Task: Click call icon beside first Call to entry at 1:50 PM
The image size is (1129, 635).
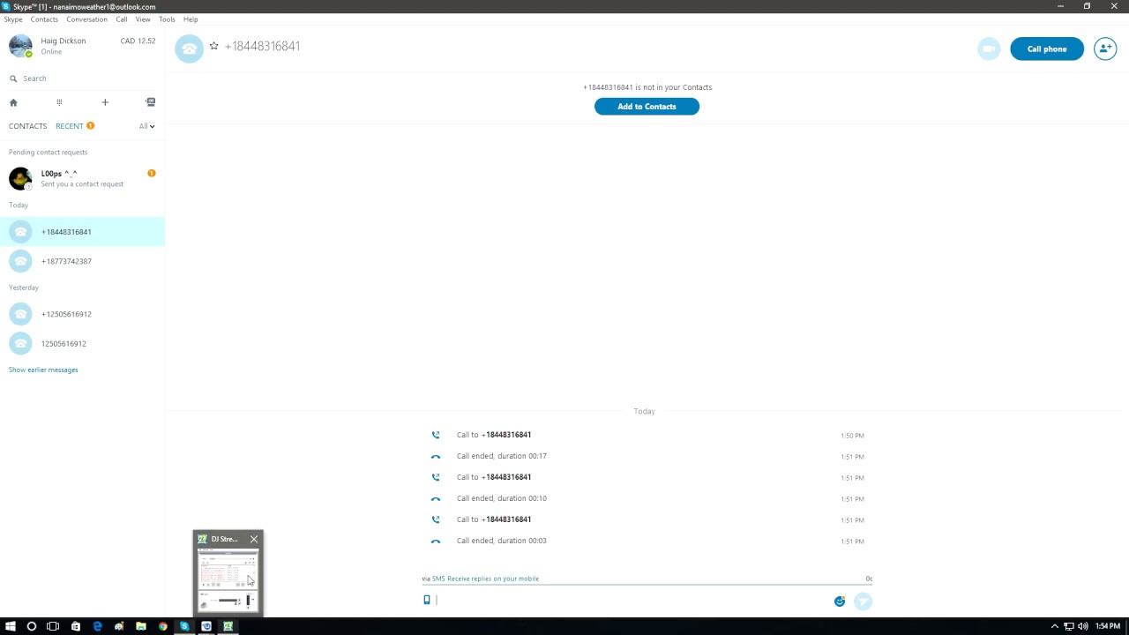Action: [436, 435]
